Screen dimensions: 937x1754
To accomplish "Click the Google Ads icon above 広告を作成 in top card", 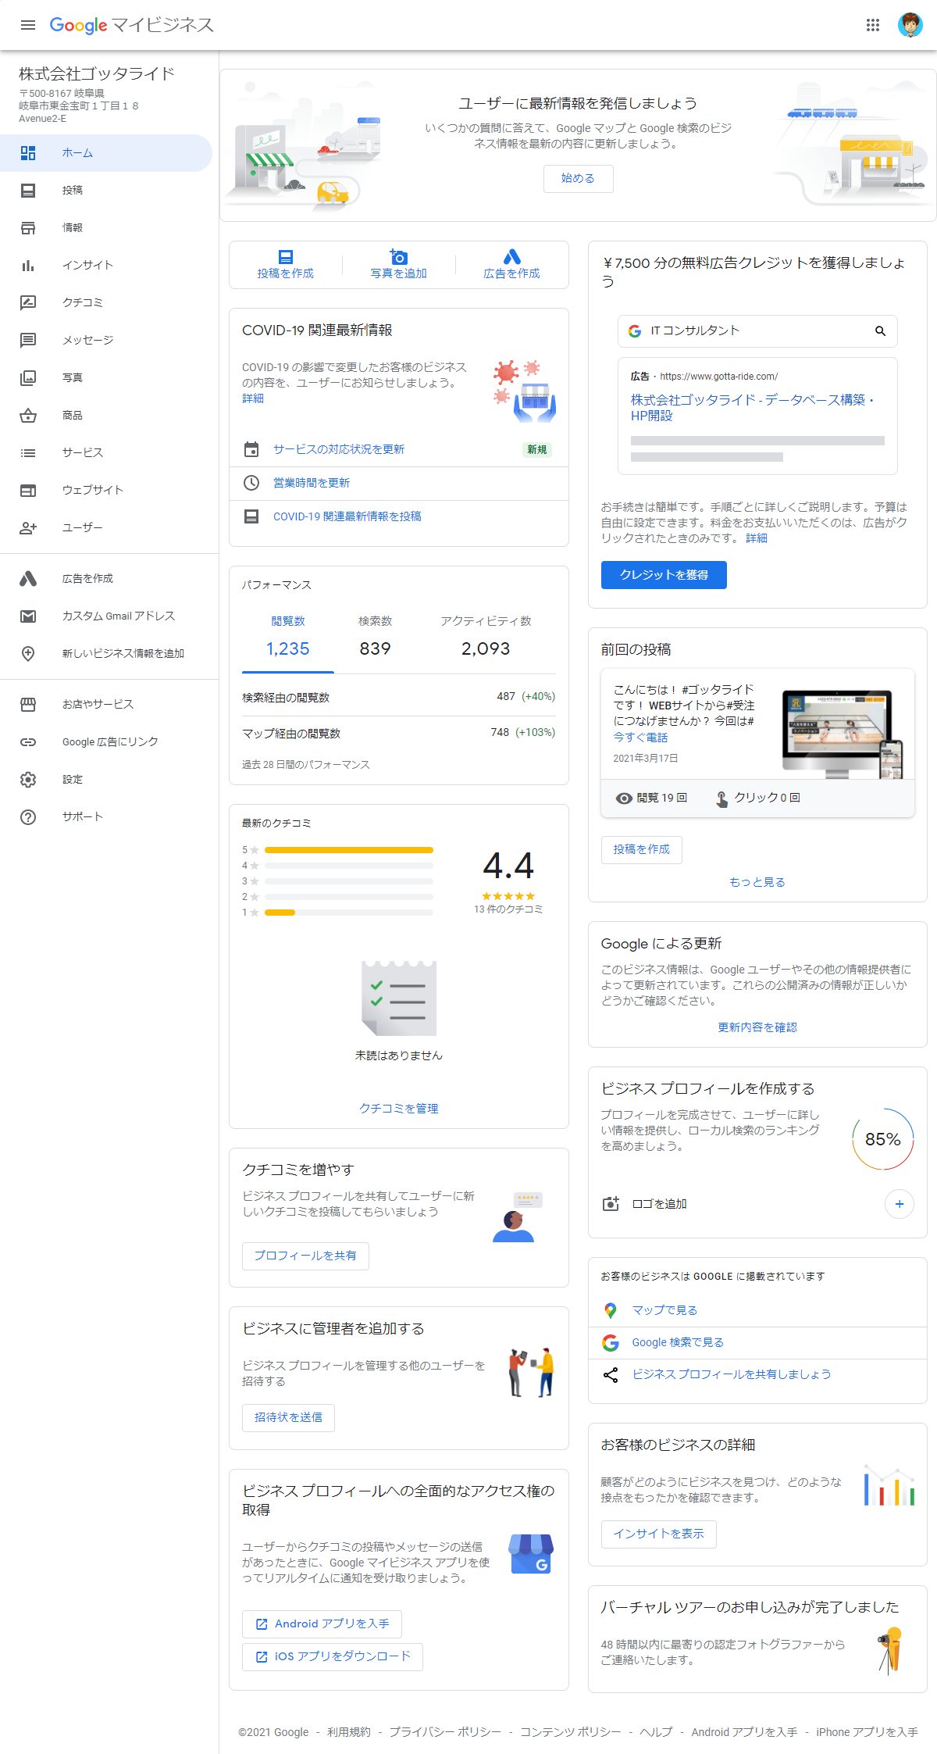I will pos(512,257).
